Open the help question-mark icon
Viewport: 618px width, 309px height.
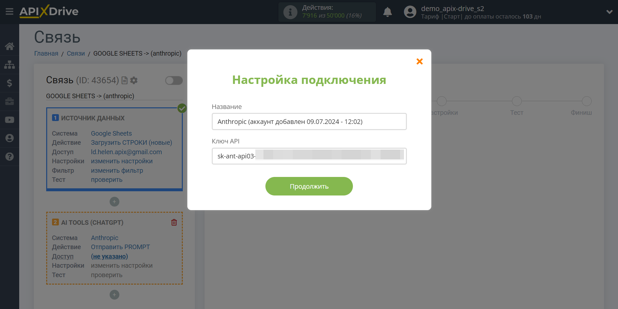coord(9,156)
